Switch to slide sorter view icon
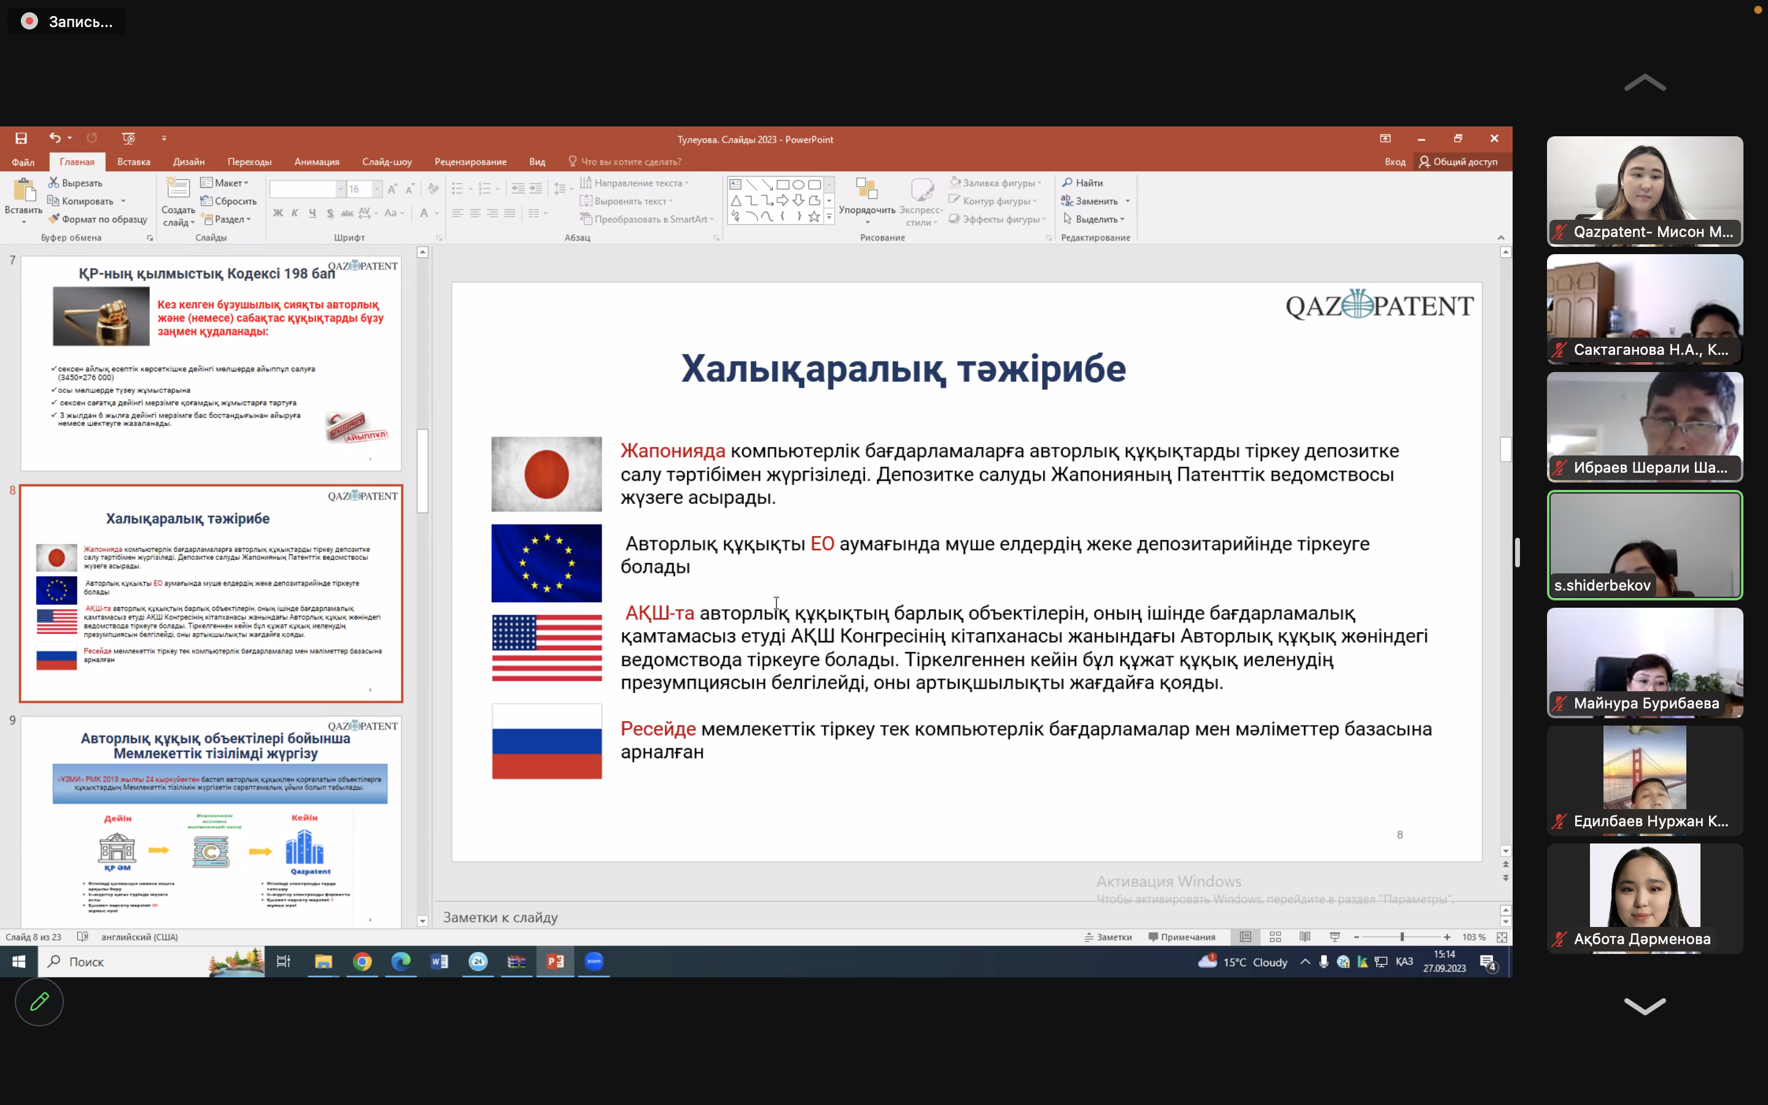 1276,937
